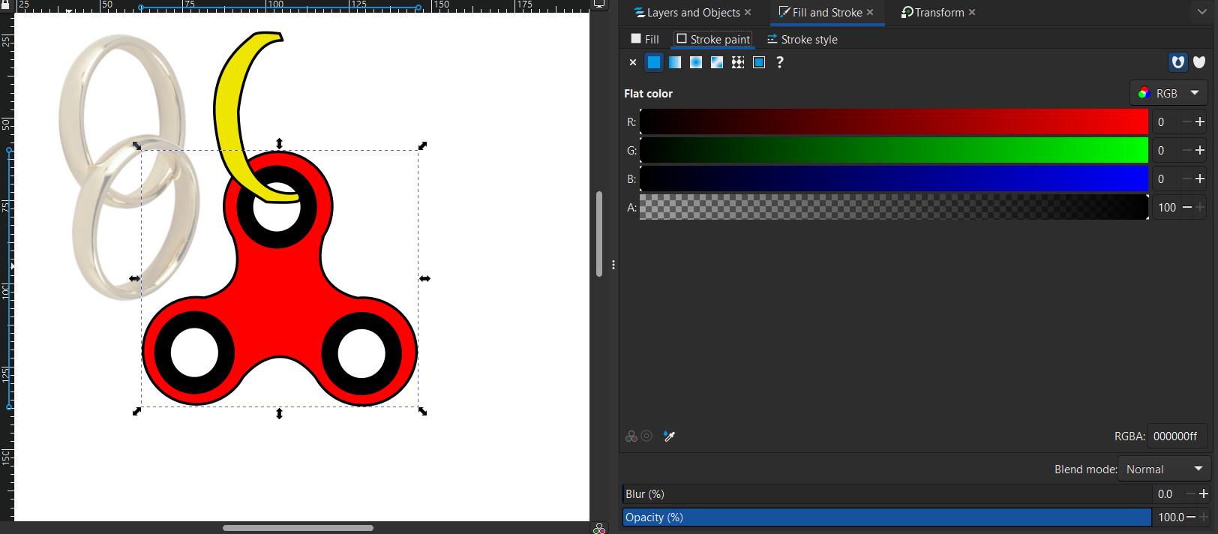Open the RGB color mode dropdown
Screen dimensions: 1218x534
(x=1168, y=93)
